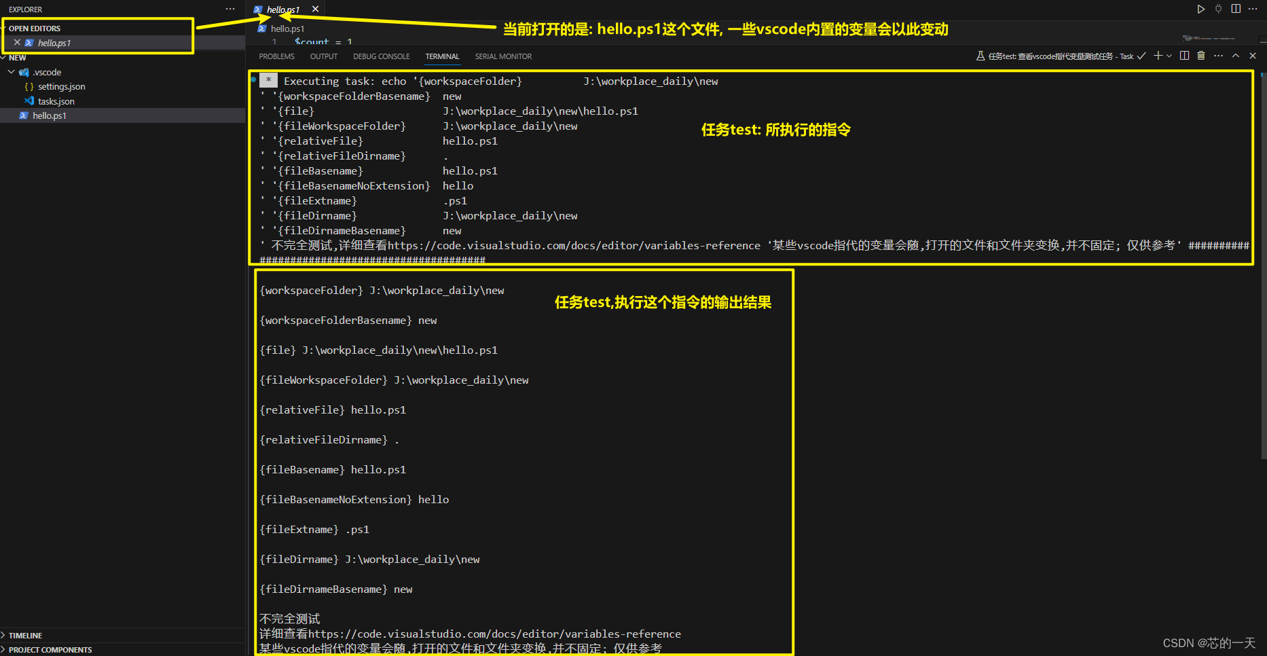Click task-succeeded checkmark icon

point(1141,56)
